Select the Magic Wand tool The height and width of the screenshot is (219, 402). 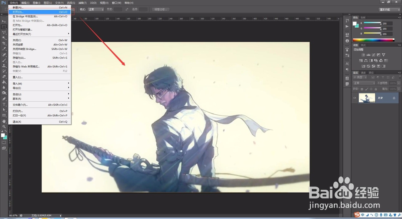point(4,38)
